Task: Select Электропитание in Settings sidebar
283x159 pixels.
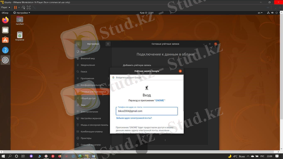Action: (92, 112)
